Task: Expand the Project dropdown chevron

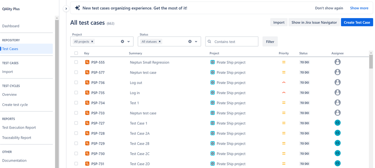Action: [129, 42]
